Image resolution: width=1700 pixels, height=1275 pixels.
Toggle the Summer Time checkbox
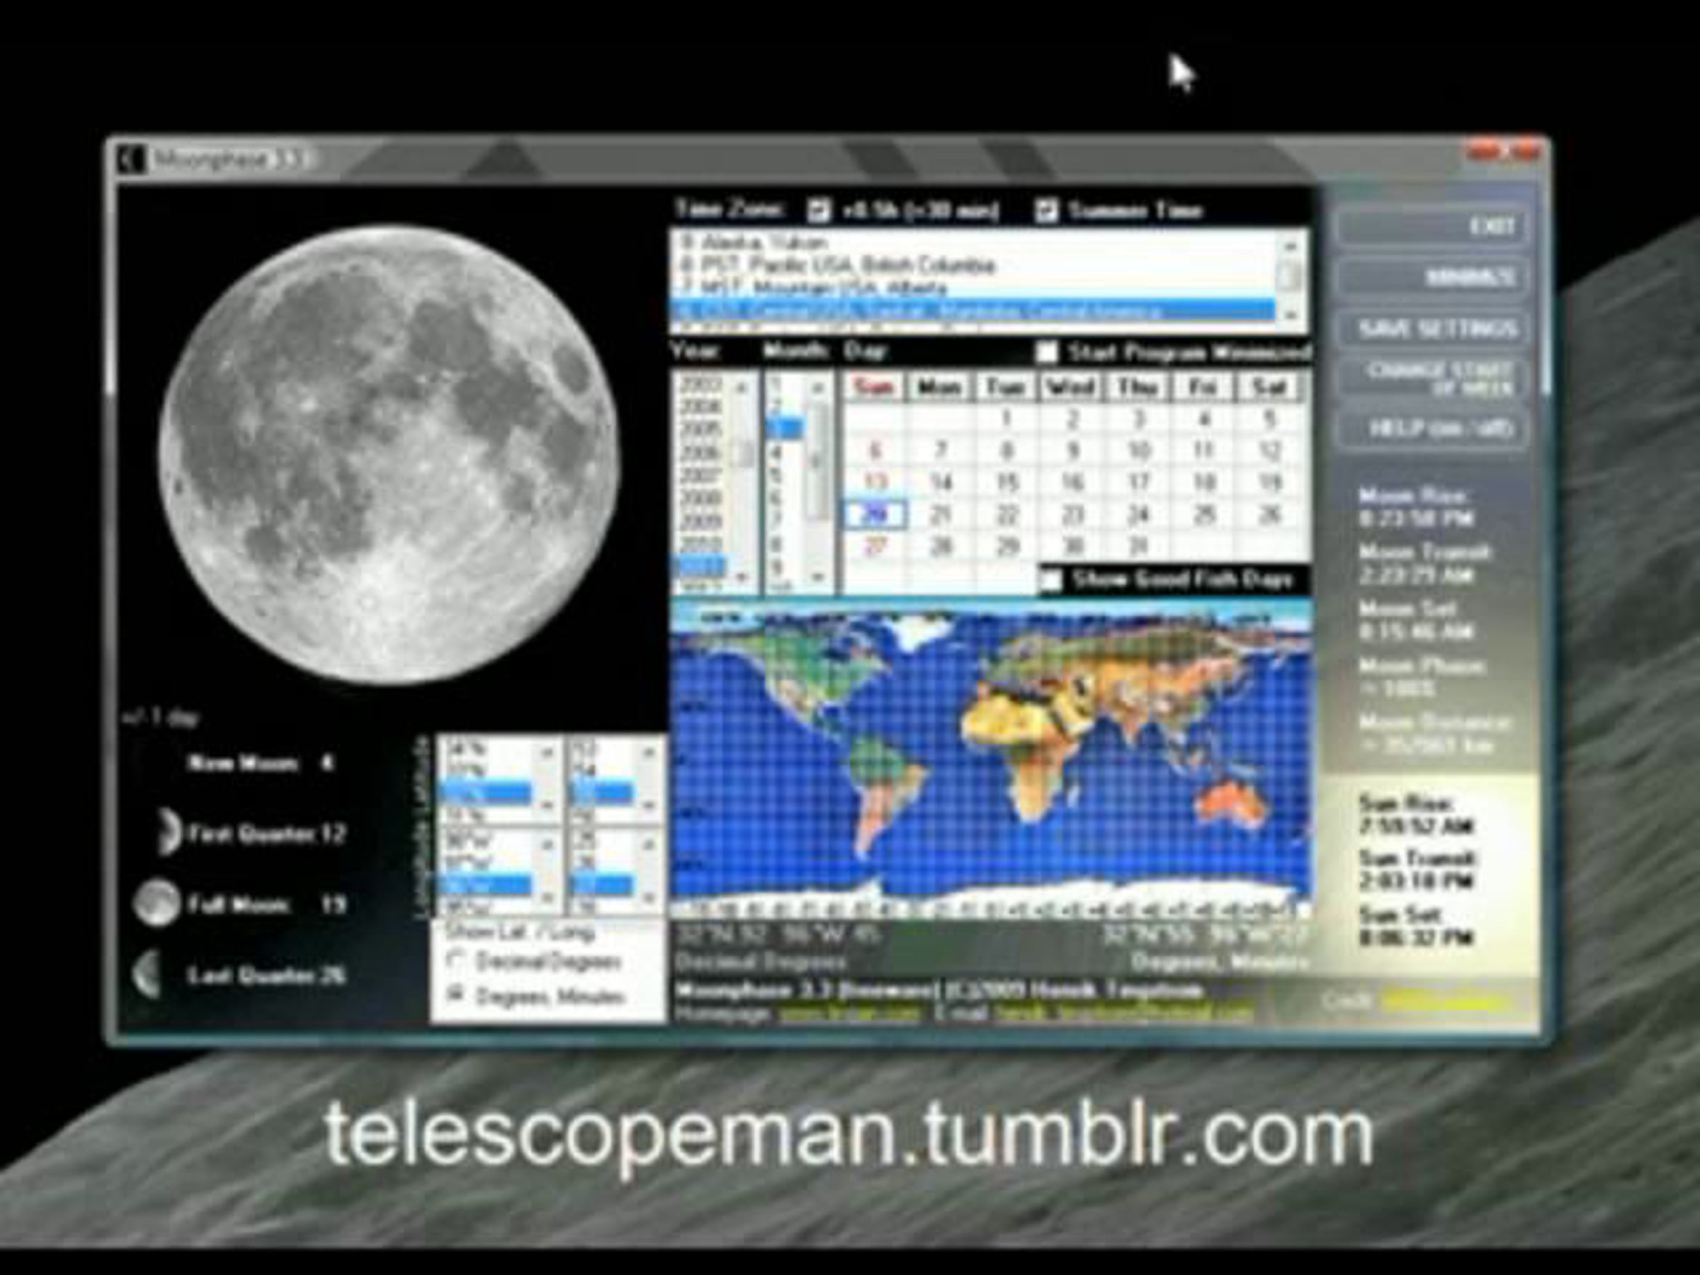[x=1045, y=210]
